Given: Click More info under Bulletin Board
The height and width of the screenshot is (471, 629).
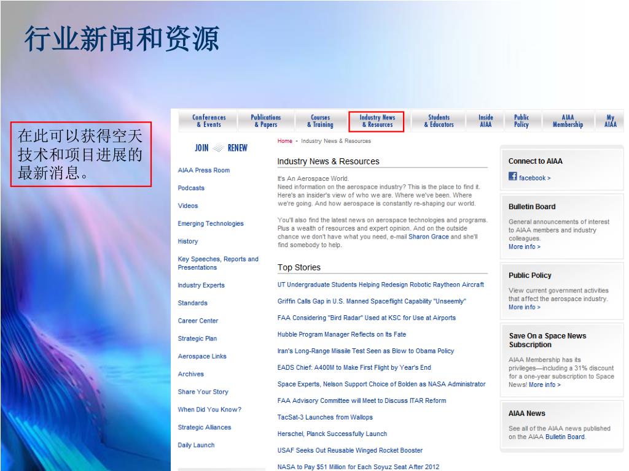Looking at the screenshot, I should (x=525, y=247).
